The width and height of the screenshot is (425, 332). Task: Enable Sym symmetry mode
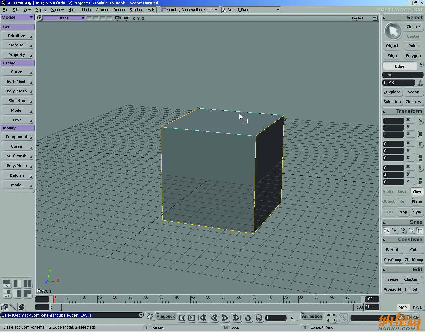(x=417, y=212)
